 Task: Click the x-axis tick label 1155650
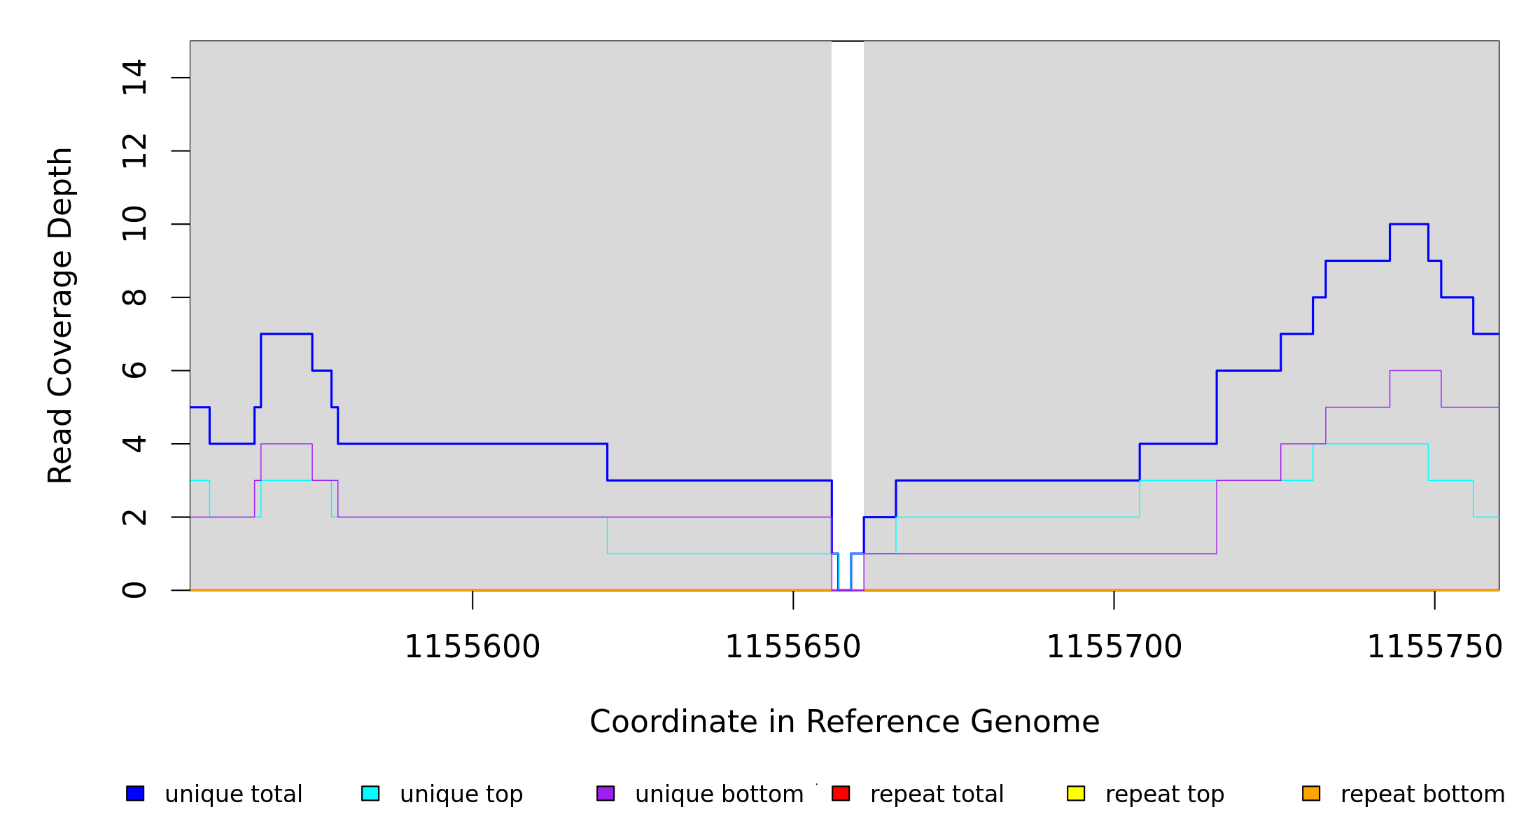point(793,647)
